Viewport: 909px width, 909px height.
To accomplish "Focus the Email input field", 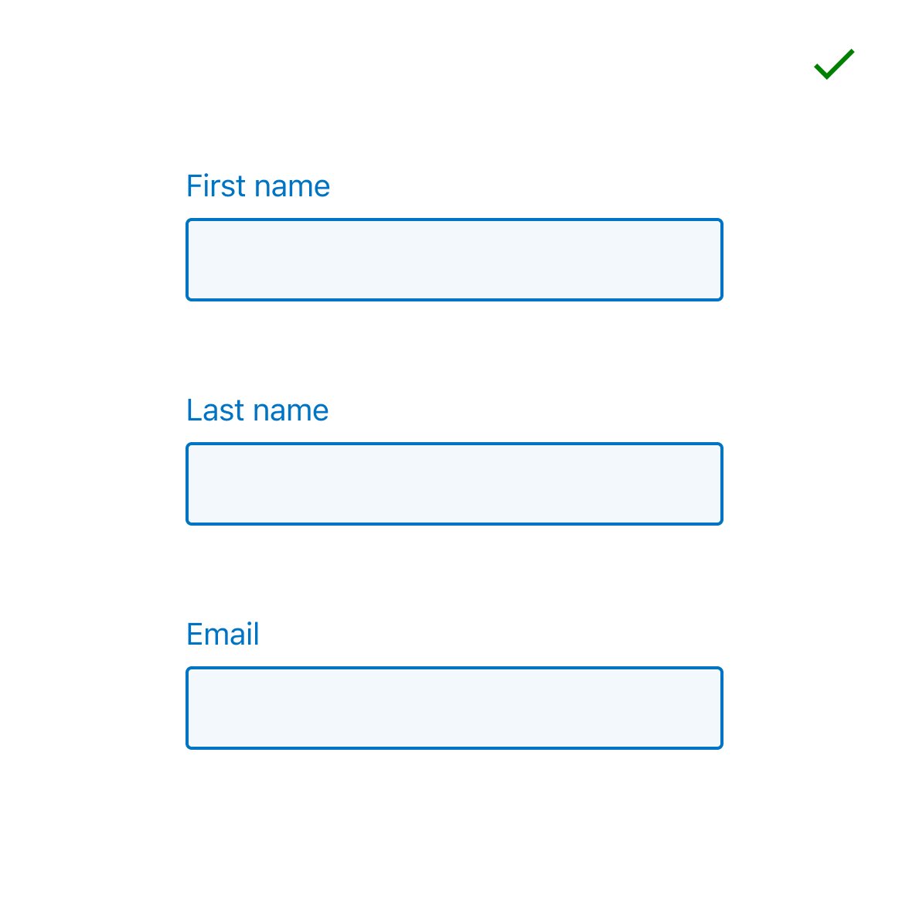I will [x=454, y=708].
